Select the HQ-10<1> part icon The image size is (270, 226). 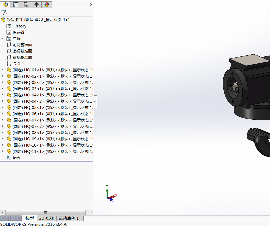tap(9, 145)
